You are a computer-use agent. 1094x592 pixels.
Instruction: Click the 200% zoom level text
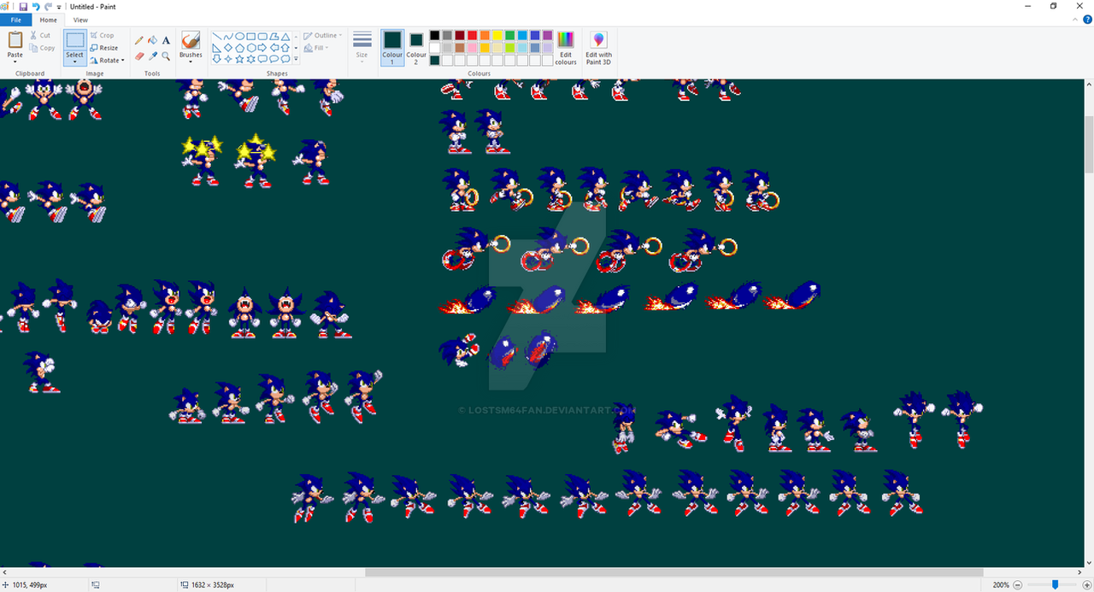point(1000,585)
